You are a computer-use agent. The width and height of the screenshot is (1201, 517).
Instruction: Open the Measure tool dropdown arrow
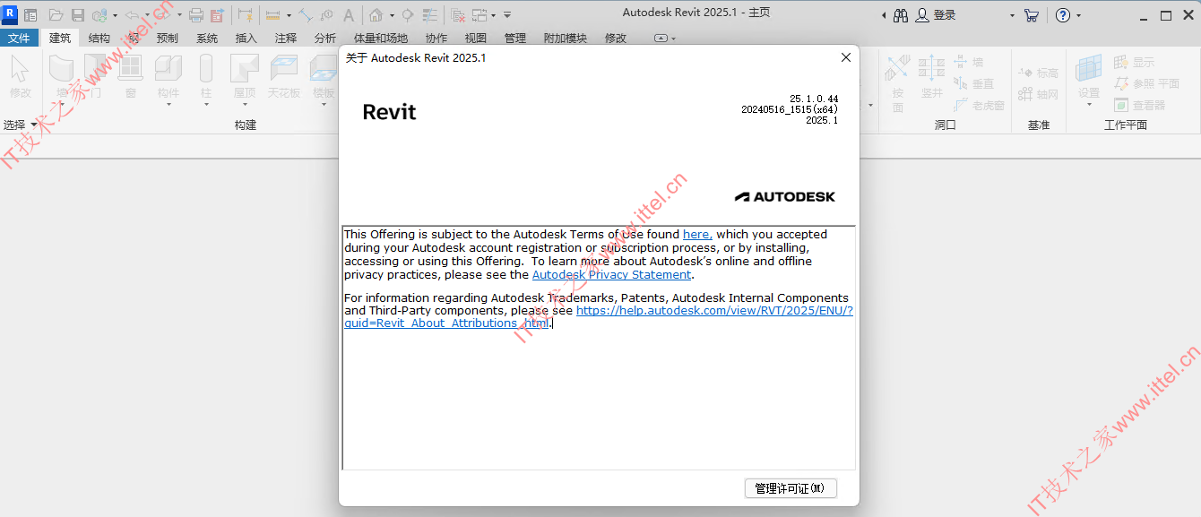(x=289, y=15)
